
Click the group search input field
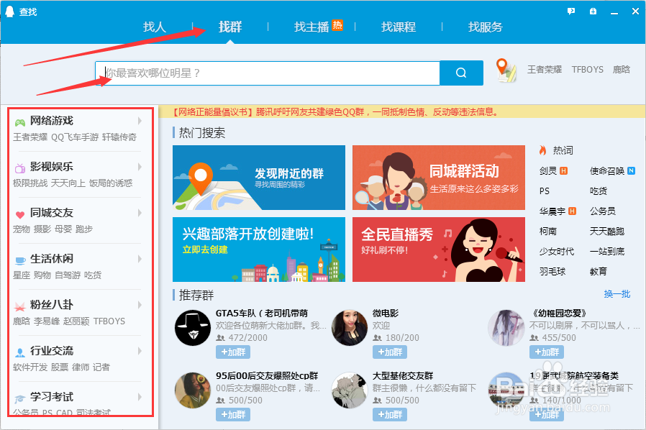(268, 73)
